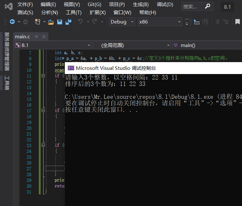This screenshot has height=206, width=242.
Task: Open the 生成(B) menu
Action: click(141, 5)
